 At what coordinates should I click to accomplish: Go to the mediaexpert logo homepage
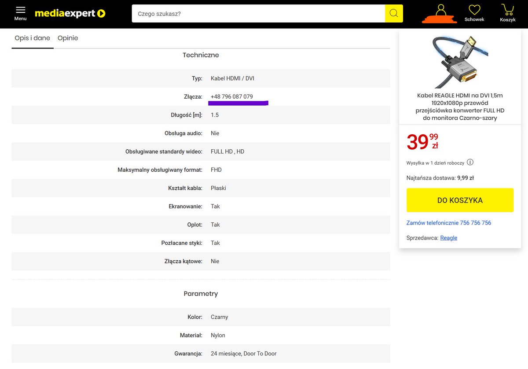coord(70,14)
